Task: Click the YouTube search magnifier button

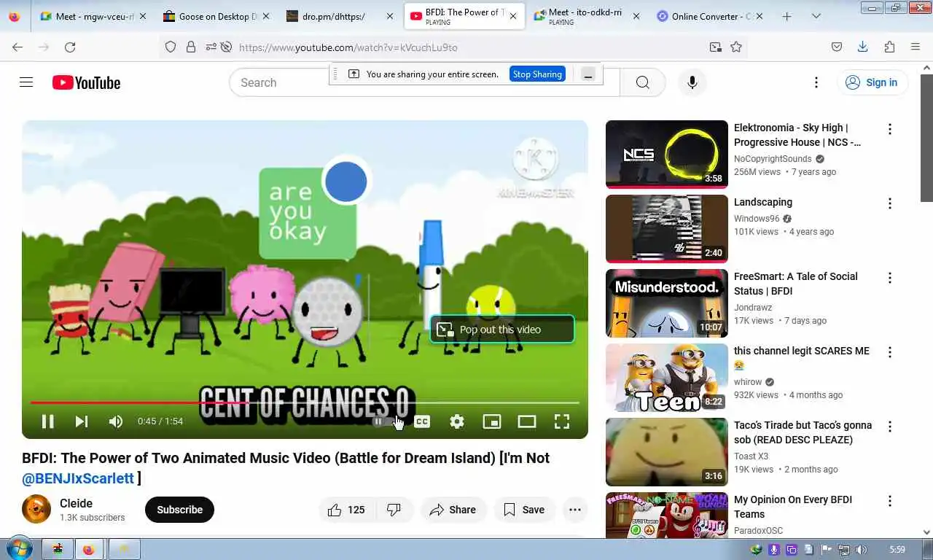Action: point(642,82)
